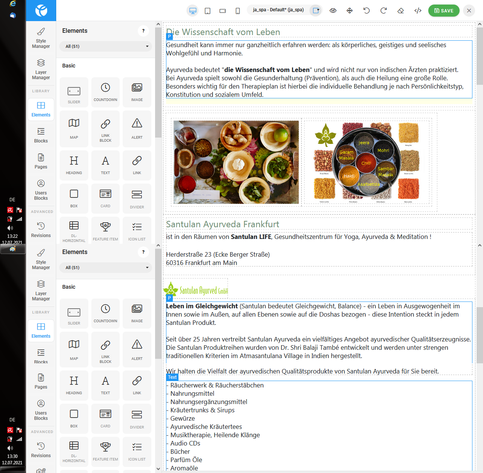Image resolution: width=483 pixels, height=473 pixels.
Task: Open the Users Blocks tab in lower sidebar
Action: pyautogui.click(x=41, y=410)
